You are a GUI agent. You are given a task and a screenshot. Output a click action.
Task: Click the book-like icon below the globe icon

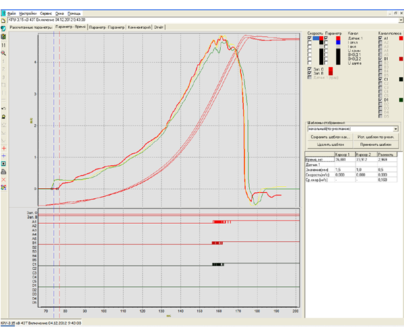pyautogui.click(x=3, y=36)
